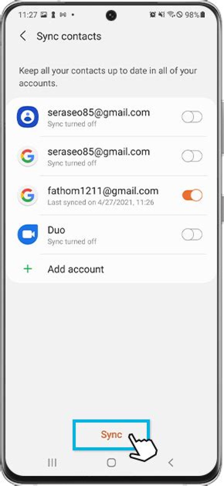The width and height of the screenshot is (224, 486).
Task: Tap the back arrow beside Sync contacts
Action: point(23,36)
